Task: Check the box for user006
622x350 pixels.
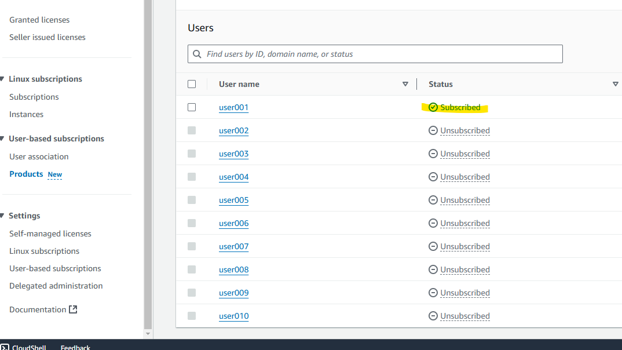Action: pyautogui.click(x=192, y=223)
